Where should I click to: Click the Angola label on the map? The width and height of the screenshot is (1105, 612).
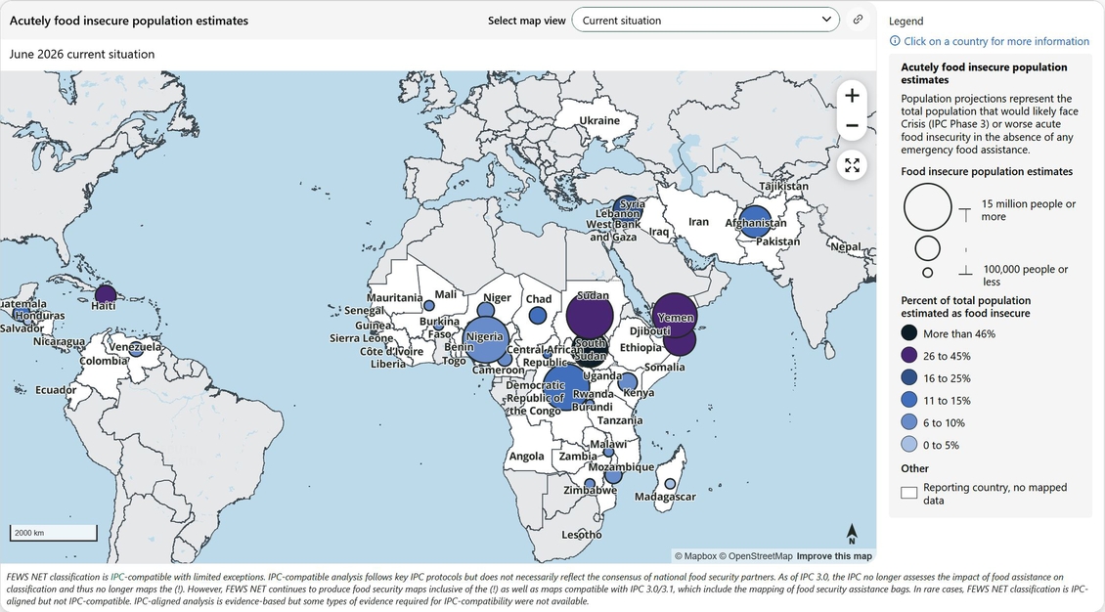pyautogui.click(x=526, y=457)
